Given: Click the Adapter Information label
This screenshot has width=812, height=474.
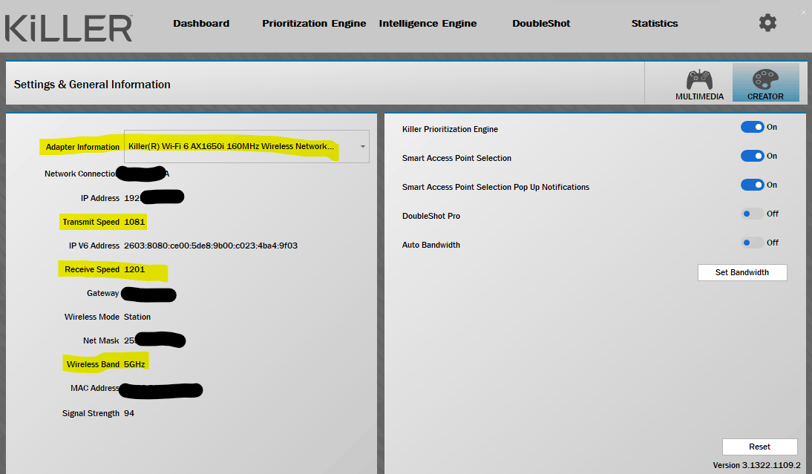Looking at the screenshot, I should click(x=82, y=147).
